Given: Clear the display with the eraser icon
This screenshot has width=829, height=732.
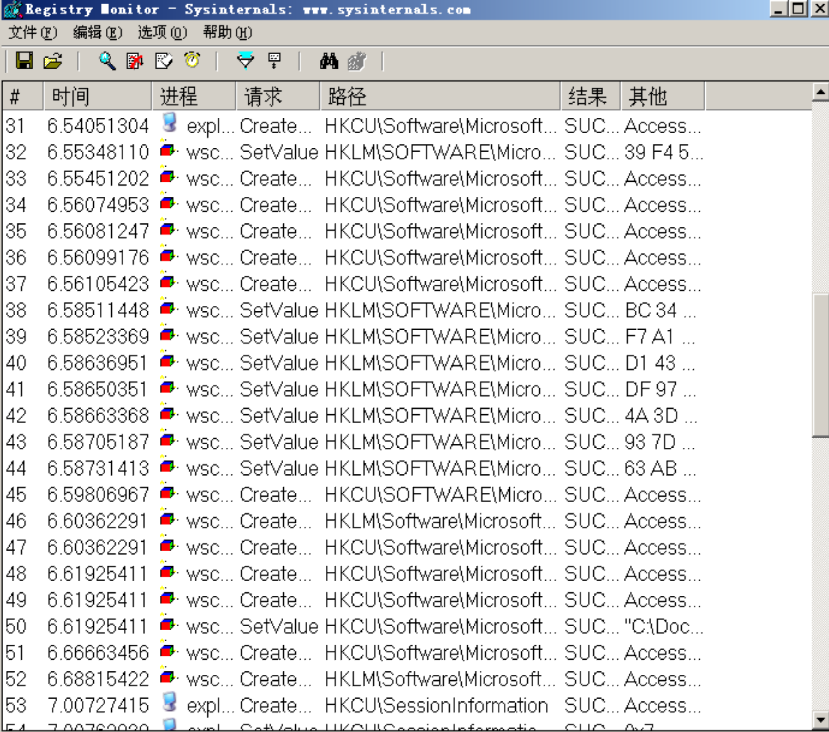Looking at the screenshot, I should pyautogui.click(x=164, y=61).
